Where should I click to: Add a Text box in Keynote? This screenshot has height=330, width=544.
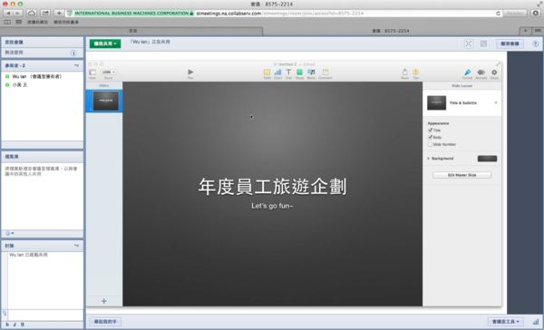pos(288,72)
